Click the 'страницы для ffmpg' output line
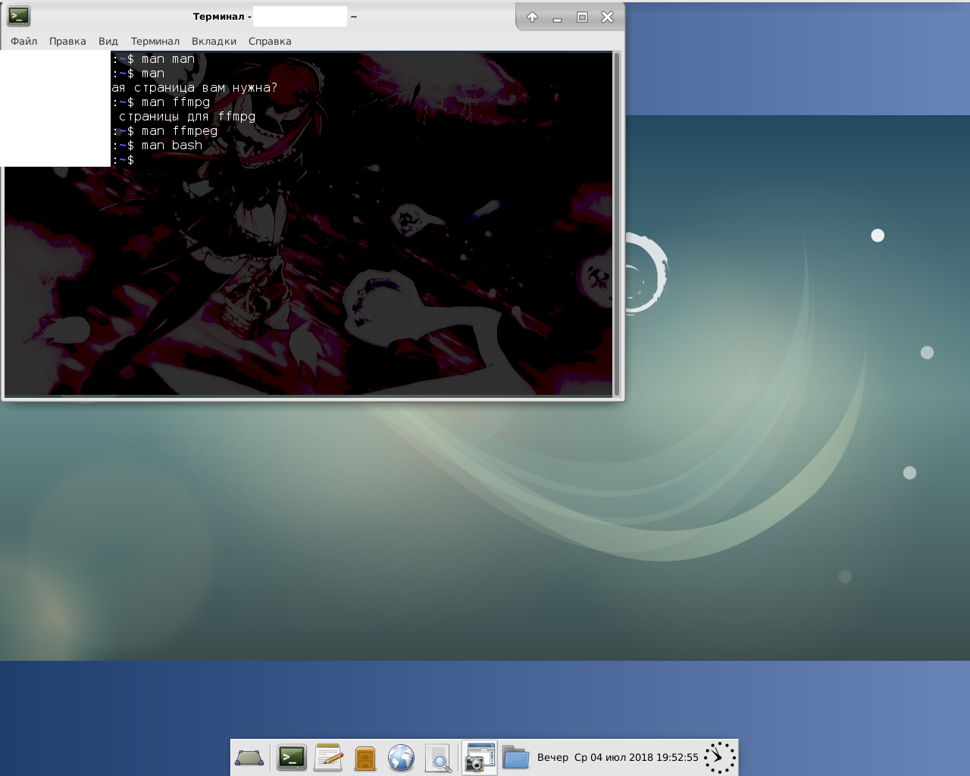The height and width of the screenshot is (776, 970). pos(187,117)
